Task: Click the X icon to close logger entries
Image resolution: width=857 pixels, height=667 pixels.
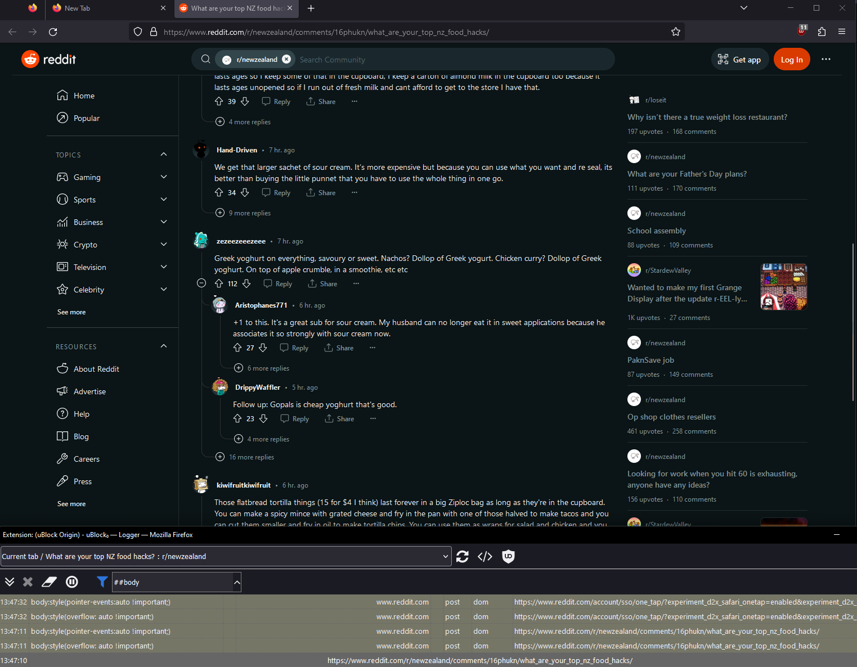Action: pyautogui.click(x=27, y=582)
